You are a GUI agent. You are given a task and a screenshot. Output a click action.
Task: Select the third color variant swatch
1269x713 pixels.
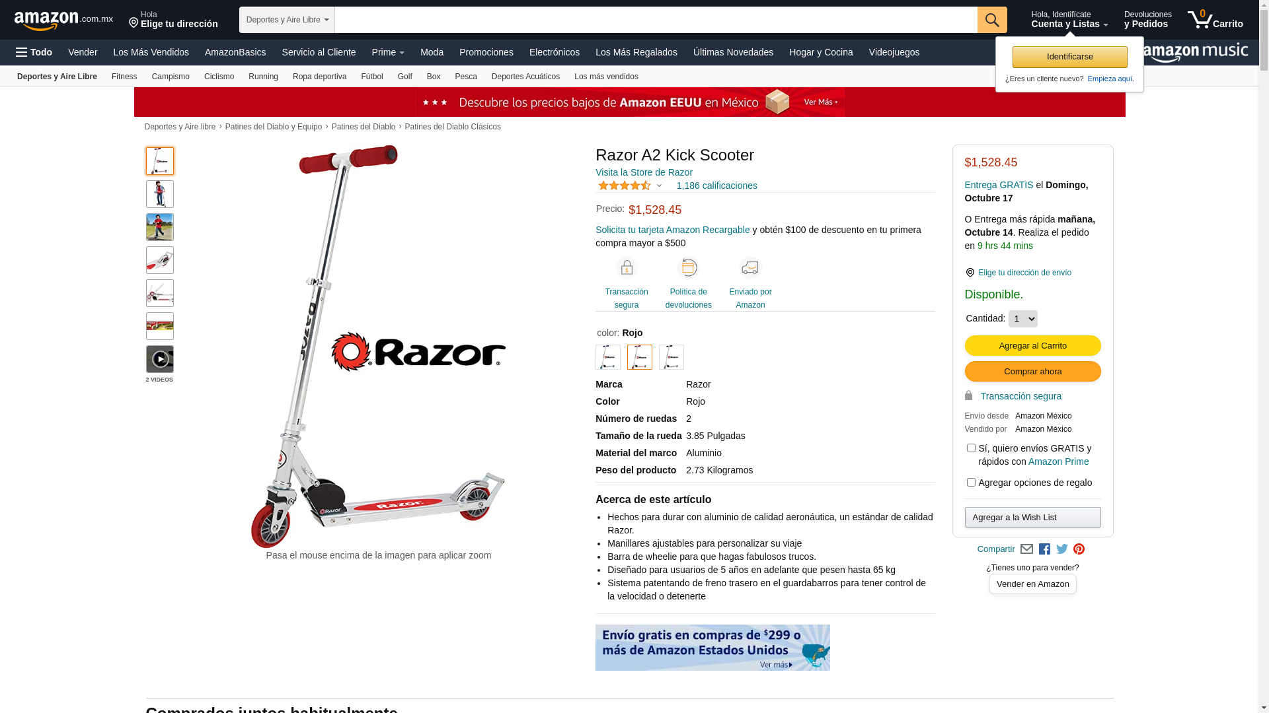(x=672, y=357)
